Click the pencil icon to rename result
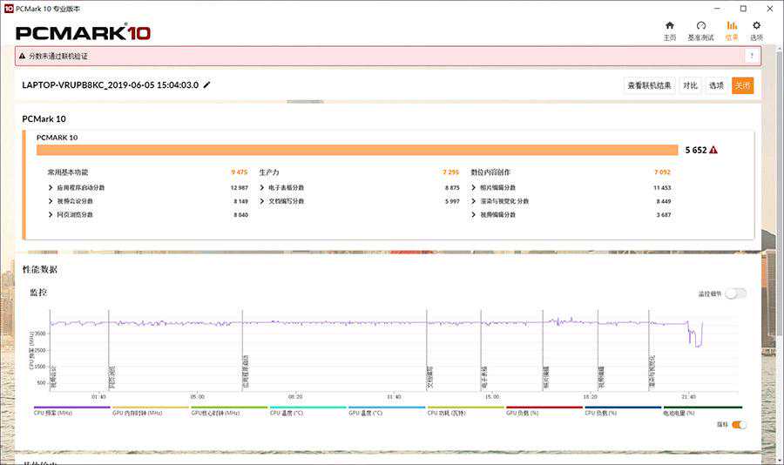The height and width of the screenshot is (465, 784). tap(207, 85)
